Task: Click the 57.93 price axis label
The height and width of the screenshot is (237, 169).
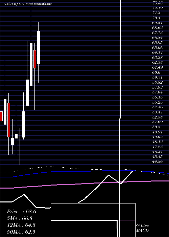Action: (157, 87)
